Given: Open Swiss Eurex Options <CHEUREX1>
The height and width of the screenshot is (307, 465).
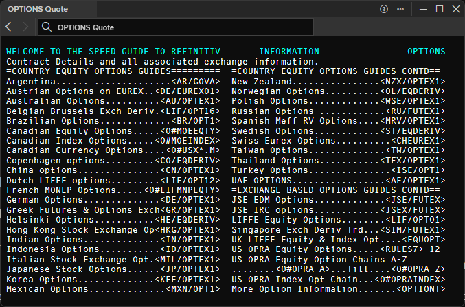Looking at the screenshot, I should (x=418, y=141).
